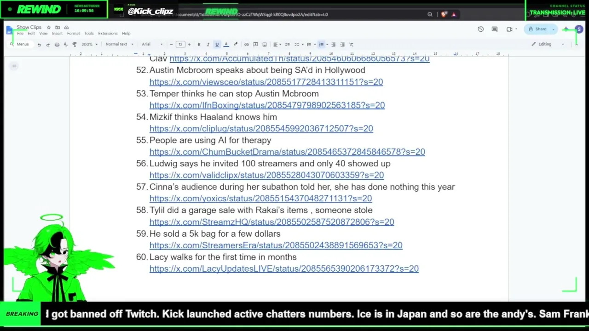This screenshot has width=589, height=331.
Task: Increase the font size
Action: [x=189, y=45]
